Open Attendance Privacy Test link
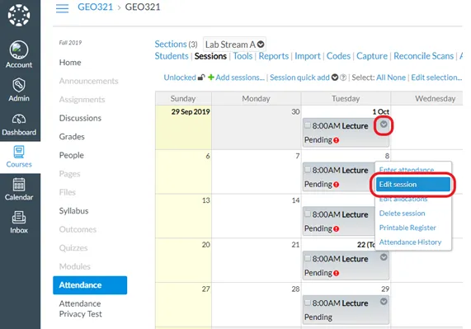The height and width of the screenshot is (329, 471). tap(81, 308)
